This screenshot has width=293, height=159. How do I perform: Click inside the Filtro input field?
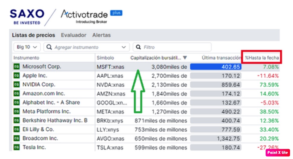point(176,47)
